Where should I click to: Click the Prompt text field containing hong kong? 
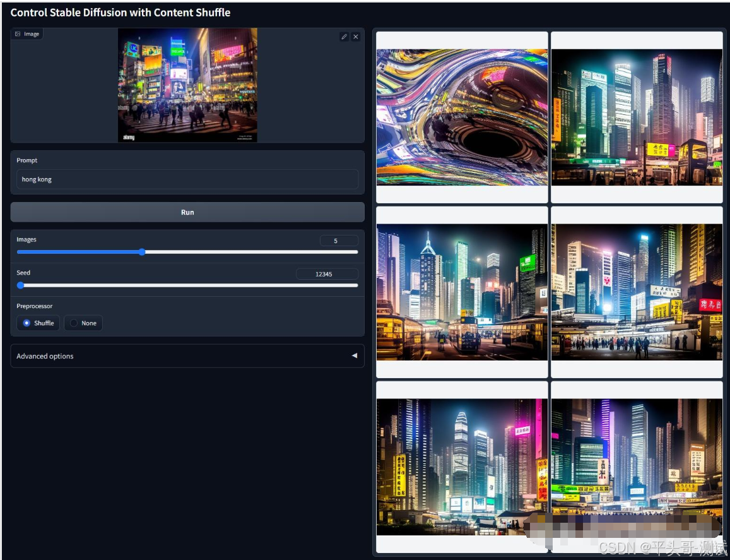coord(187,179)
